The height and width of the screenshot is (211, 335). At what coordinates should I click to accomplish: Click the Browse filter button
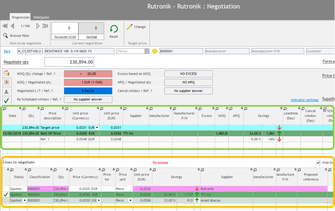point(16,36)
